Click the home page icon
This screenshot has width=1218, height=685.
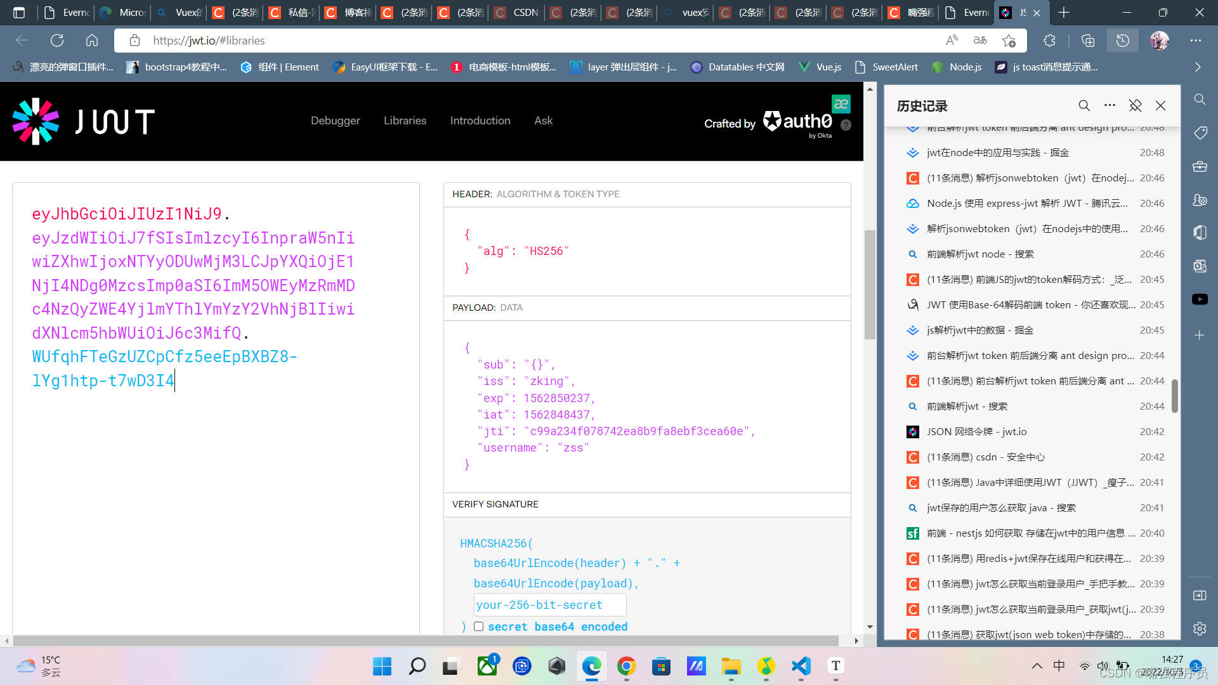pyautogui.click(x=92, y=41)
